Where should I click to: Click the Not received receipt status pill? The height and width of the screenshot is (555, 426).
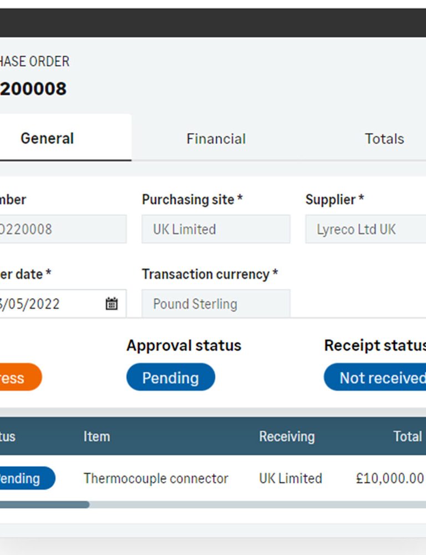[x=375, y=377]
